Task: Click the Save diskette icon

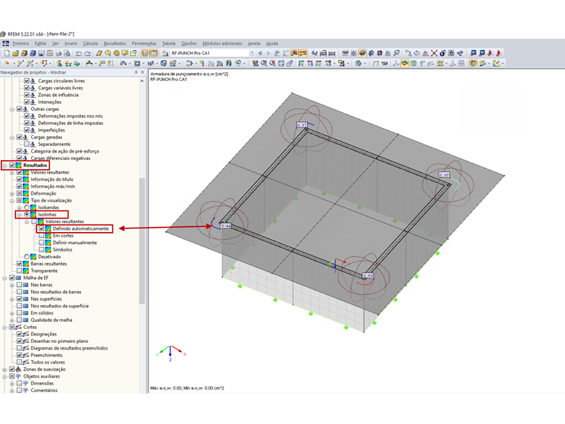Action: pos(41,53)
